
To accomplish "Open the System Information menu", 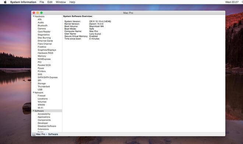I will 23,2.
